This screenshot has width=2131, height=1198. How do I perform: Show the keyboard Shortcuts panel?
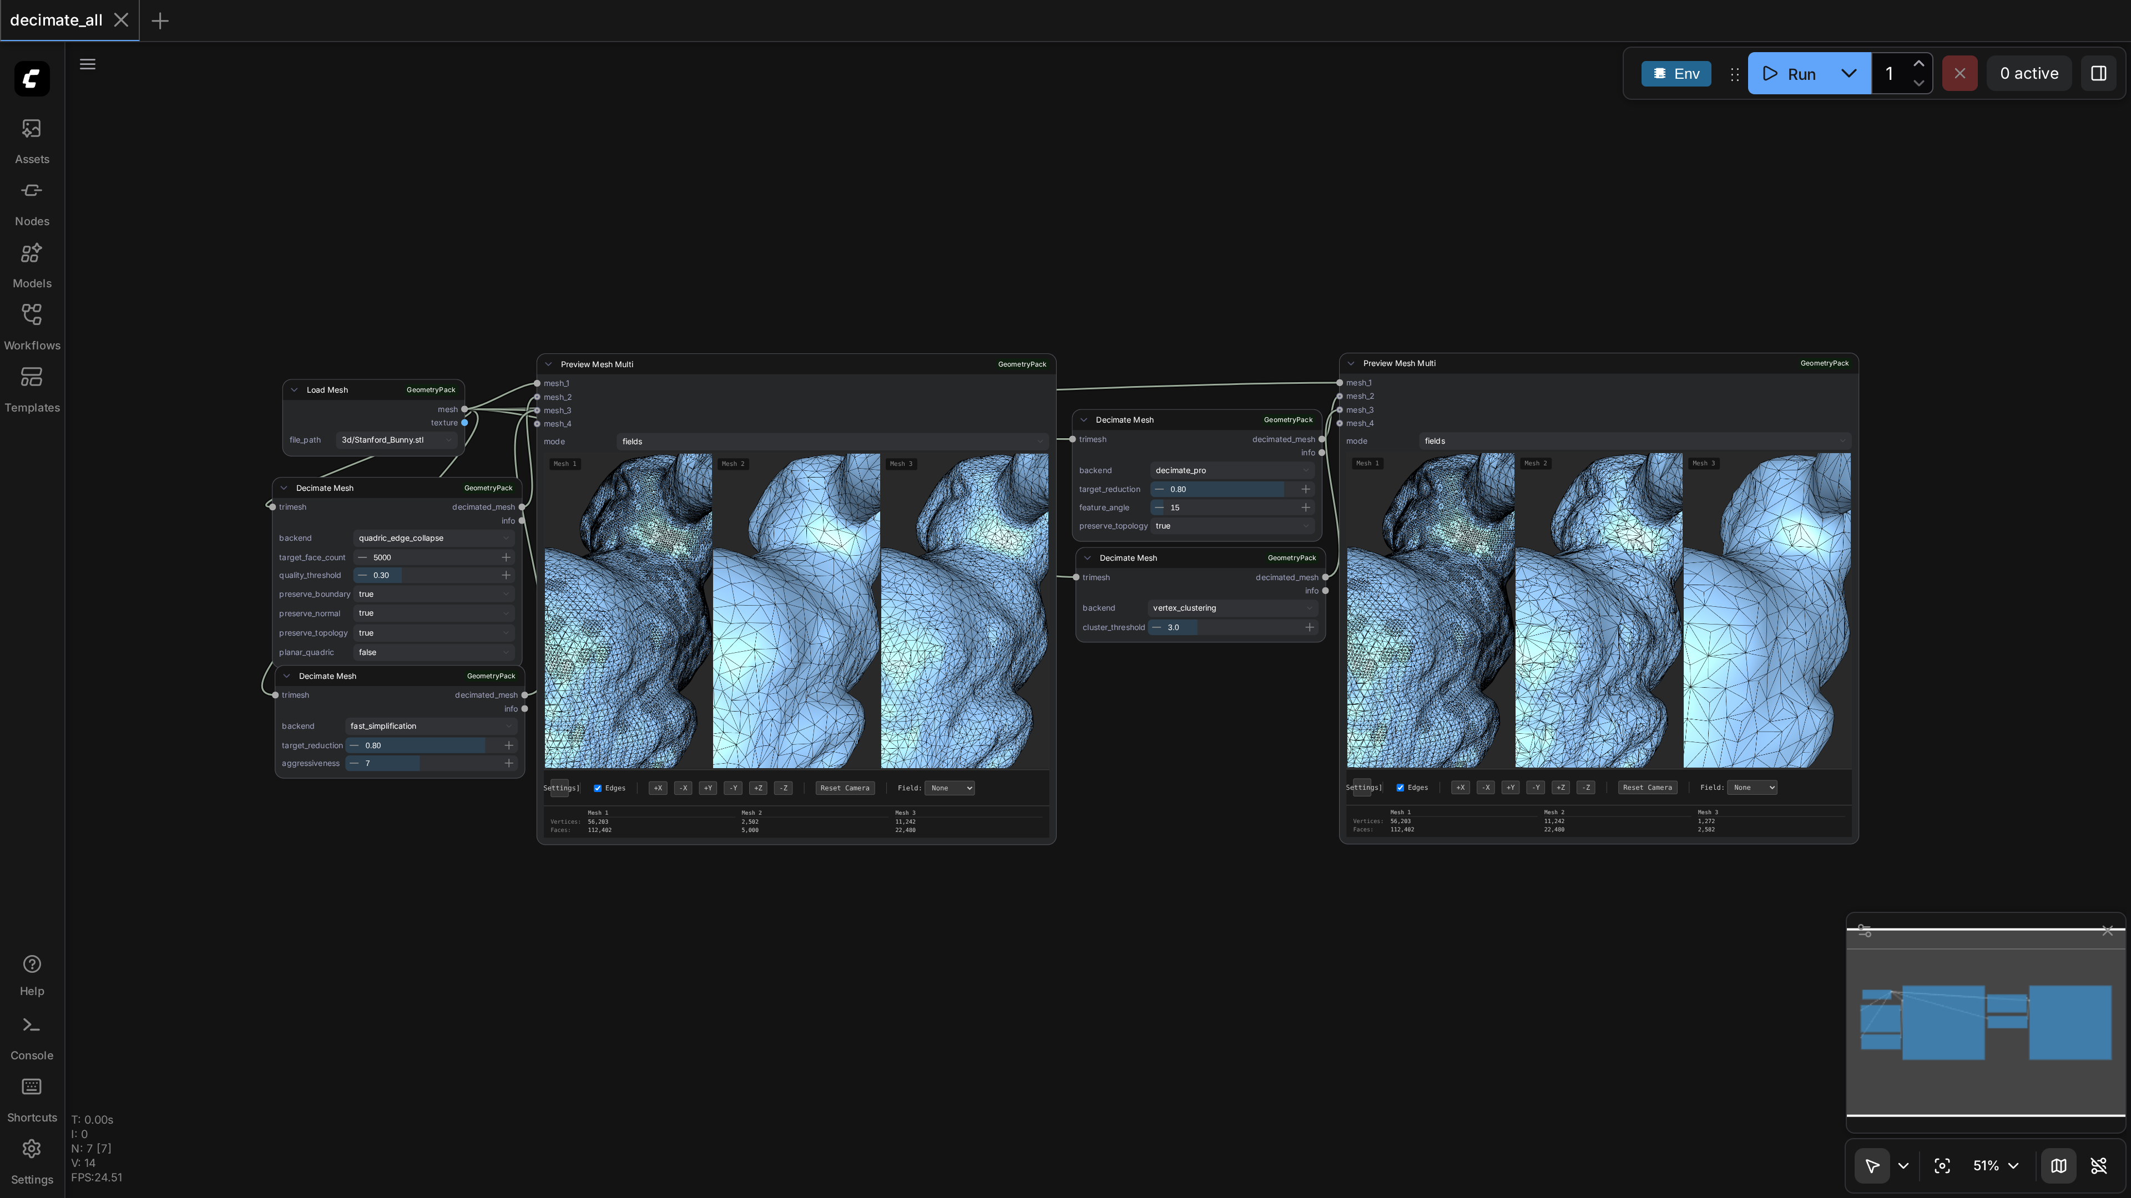click(32, 1100)
